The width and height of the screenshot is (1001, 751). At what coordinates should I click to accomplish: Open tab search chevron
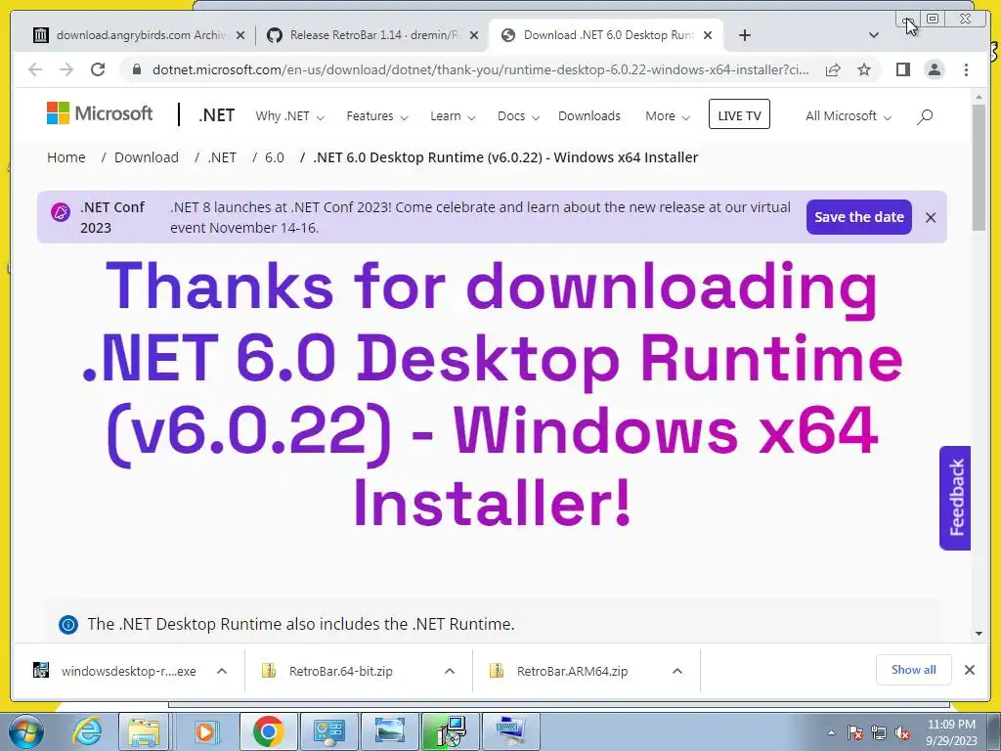coord(874,35)
